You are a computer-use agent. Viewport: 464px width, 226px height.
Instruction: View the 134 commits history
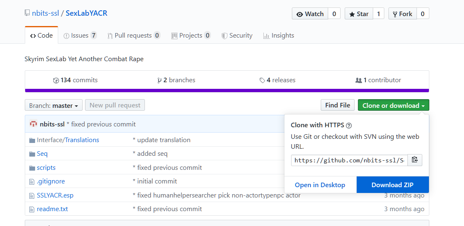[76, 80]
